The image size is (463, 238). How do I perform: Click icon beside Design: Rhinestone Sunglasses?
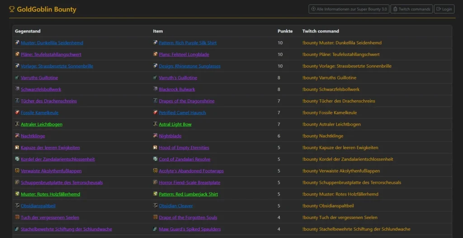point(156,66)
